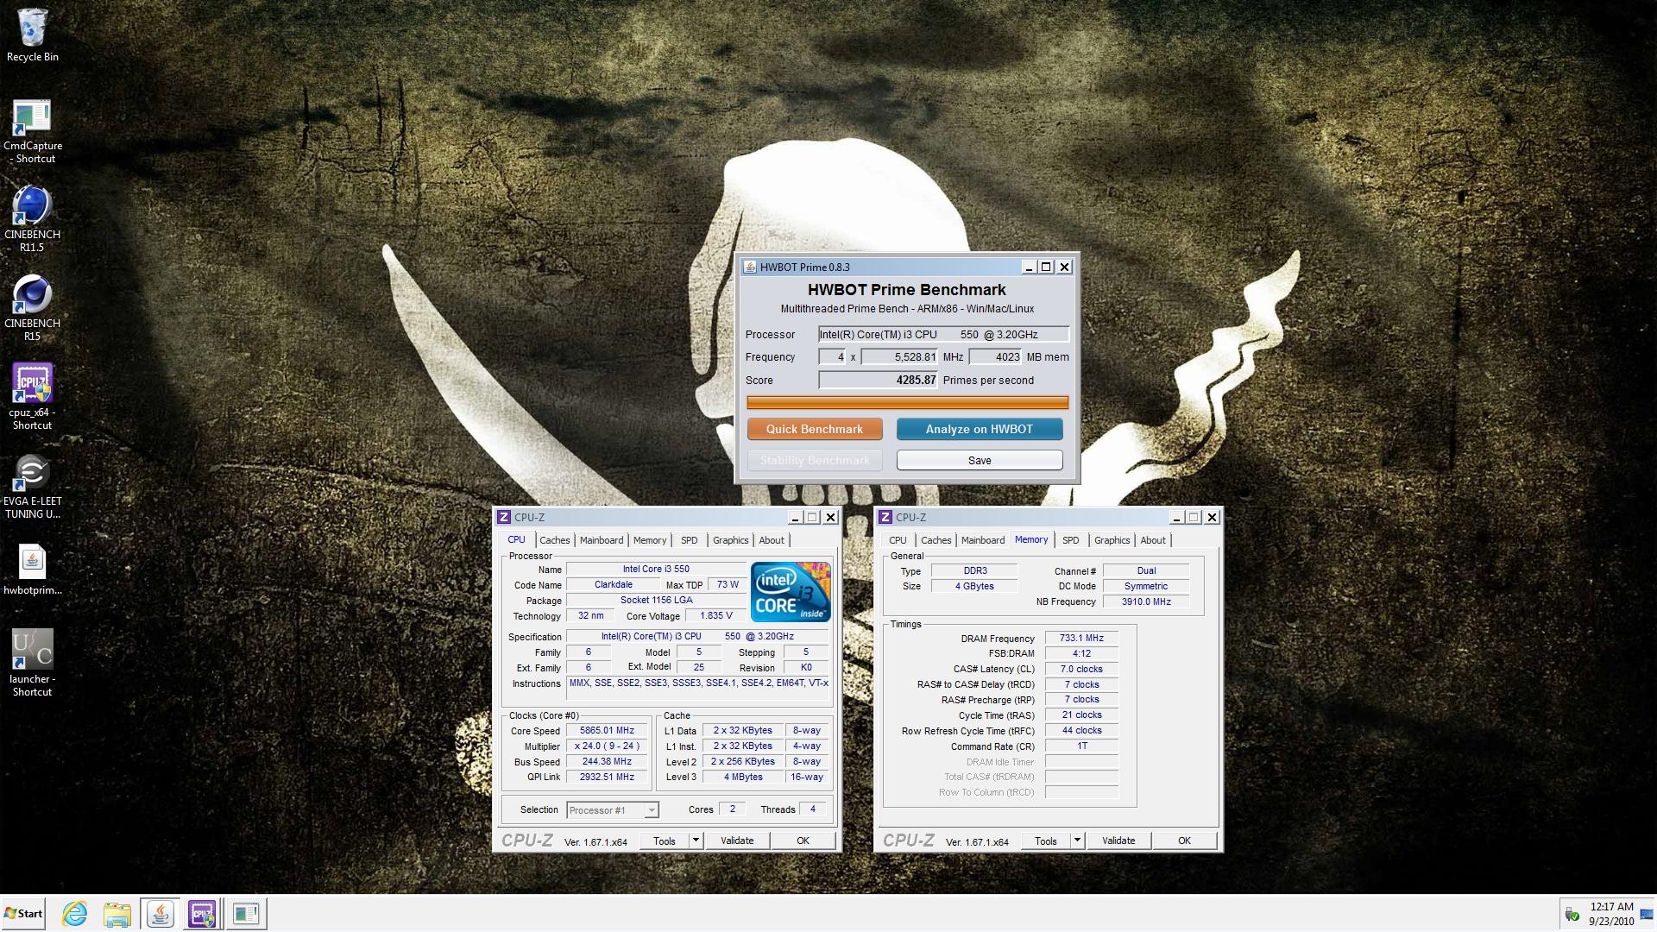This screenshot has height=932, width=1657.
Task: Open the Recycle Bin desktop icon
Action: coord(32,35)
